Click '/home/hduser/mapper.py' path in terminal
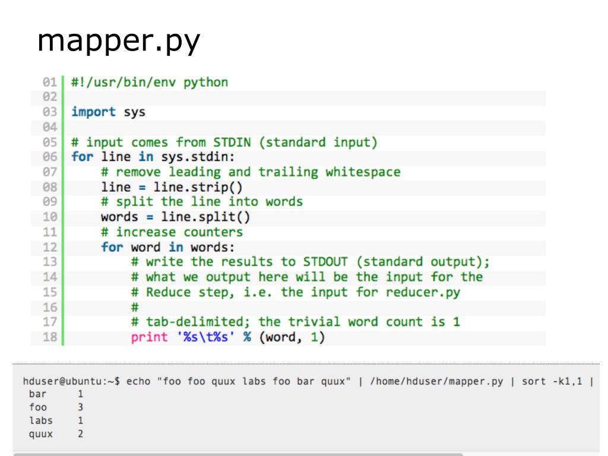Image resolution: width=608 pixels, height=456 pixels. coord(436,382)
